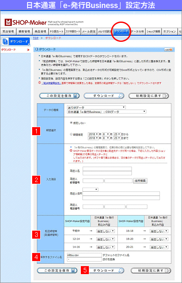Image resolution: width=182 pixels, height=283 pixels.
Task: Click the upper 初期設定に戻す button
Action: (149, 95)
